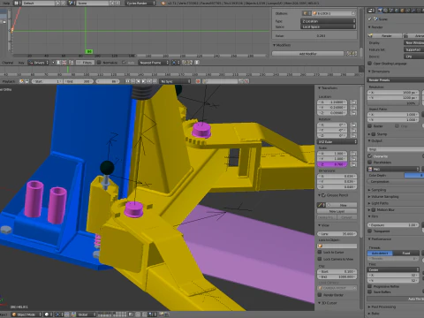Open the Nearest Frame snapping dropdown
This screenshot has width=424, height=318.
[x=154, y=63]
